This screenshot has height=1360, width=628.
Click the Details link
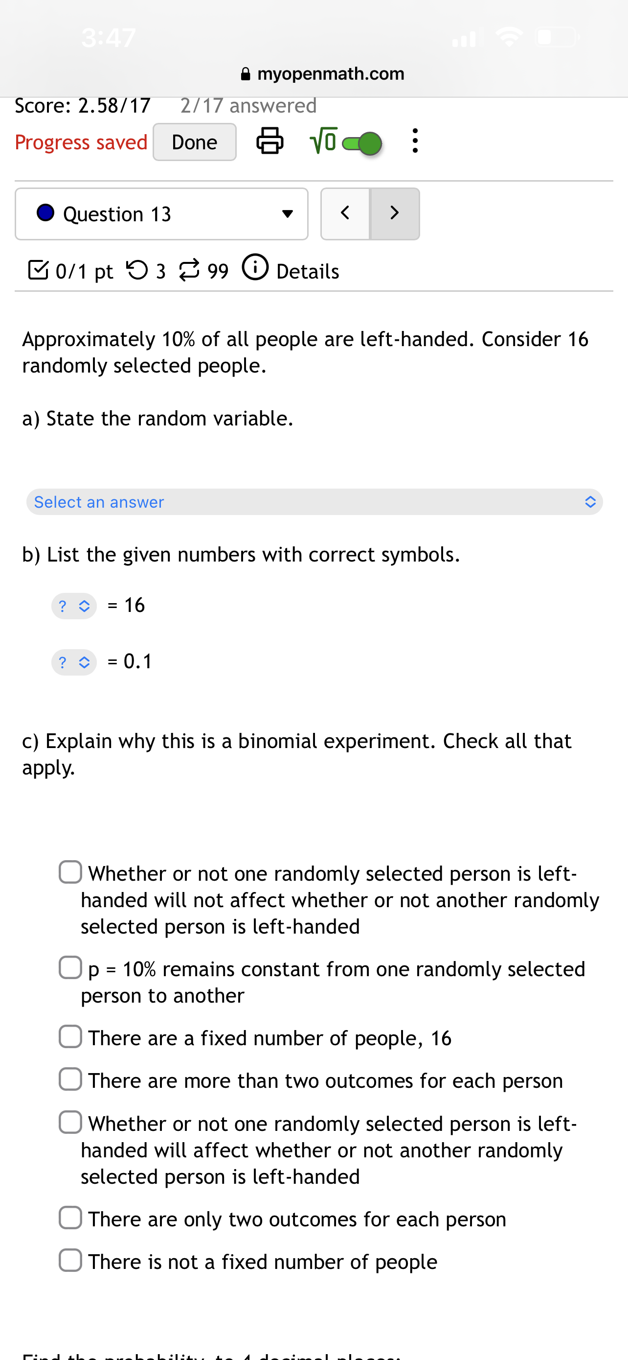coord(308,270)
